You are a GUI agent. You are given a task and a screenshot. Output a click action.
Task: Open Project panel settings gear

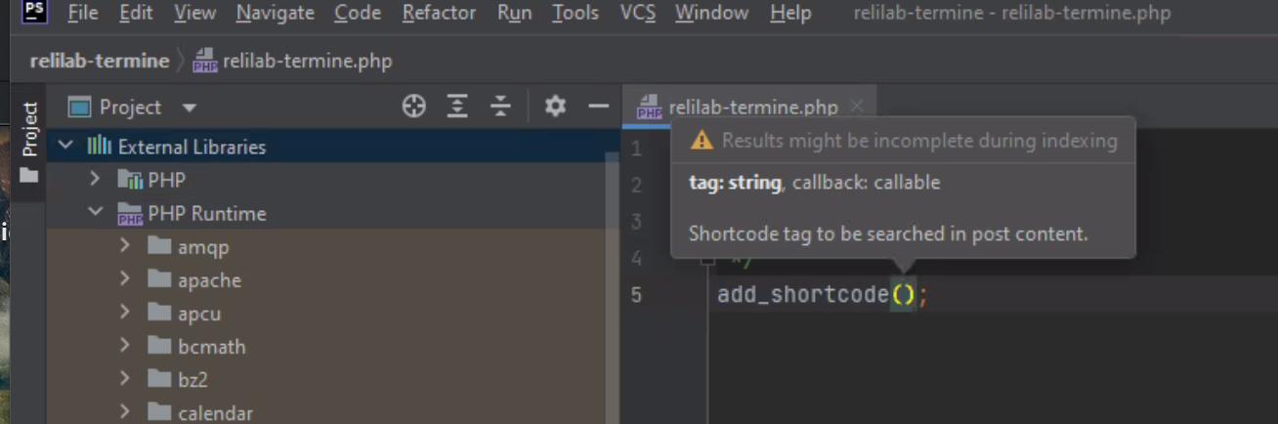click(x=555, y=106)
